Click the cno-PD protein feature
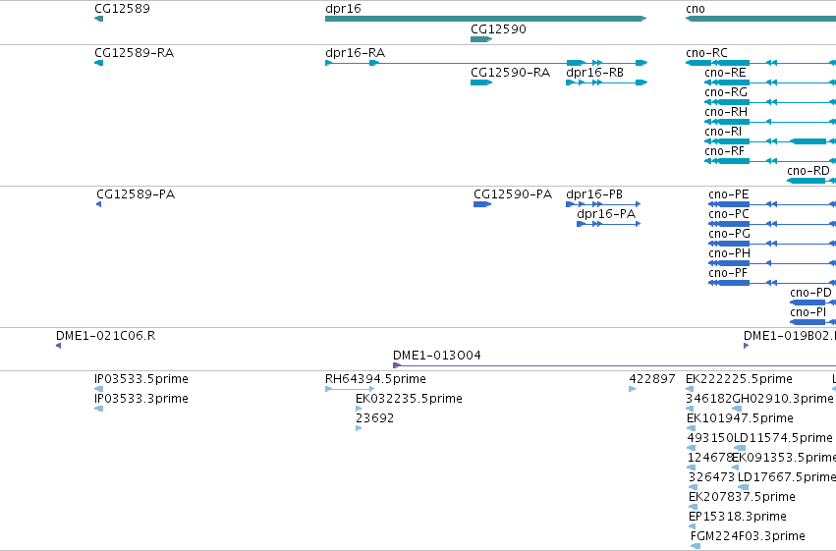This screenshot has width=836, height=551. 813,303
